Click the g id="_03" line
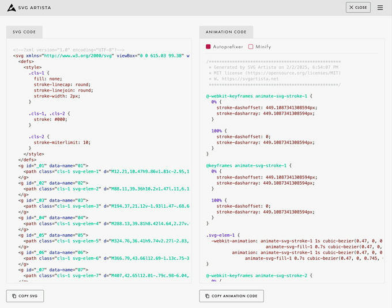The width and height of the screenshot is (392, 308). pos(53,200)
